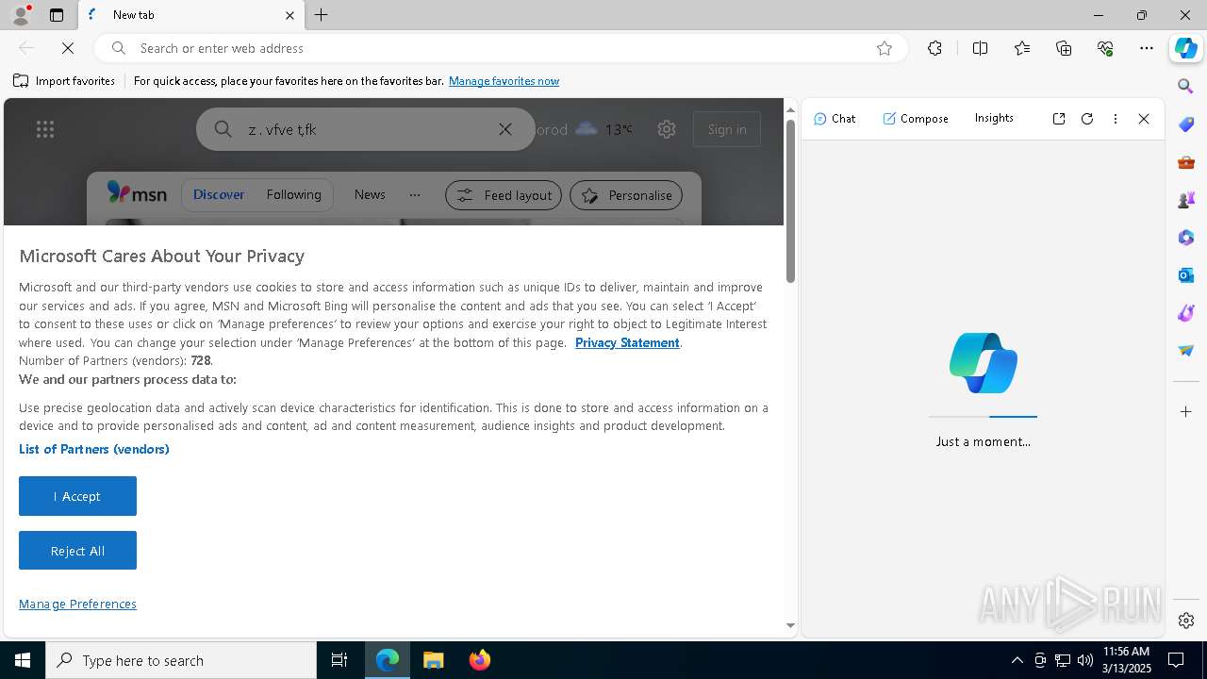Open the volume speaker tray icon
This screenshot has height=679, width=1207.
click(1084, 660)
